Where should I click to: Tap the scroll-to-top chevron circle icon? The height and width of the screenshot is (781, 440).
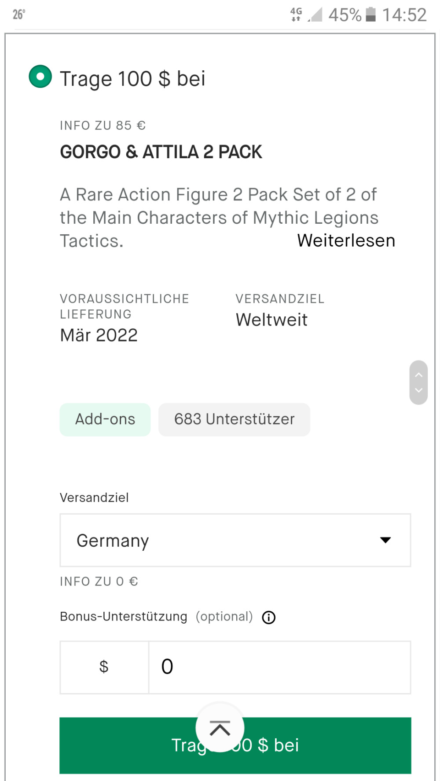pos(220,728)
